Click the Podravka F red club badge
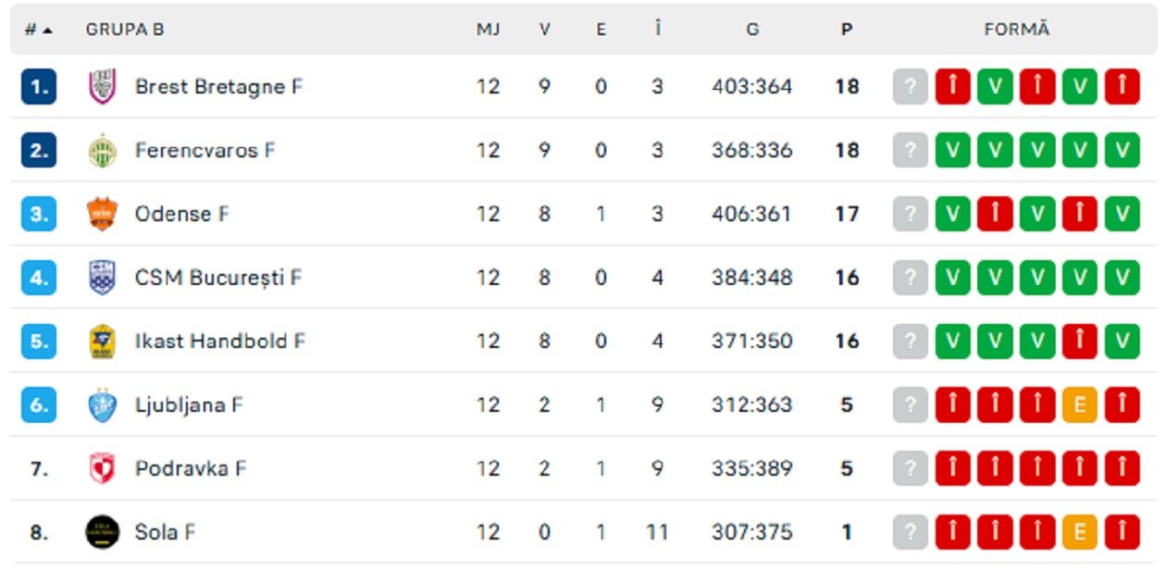The image size is (1165, 571). [x=101, y=468]
